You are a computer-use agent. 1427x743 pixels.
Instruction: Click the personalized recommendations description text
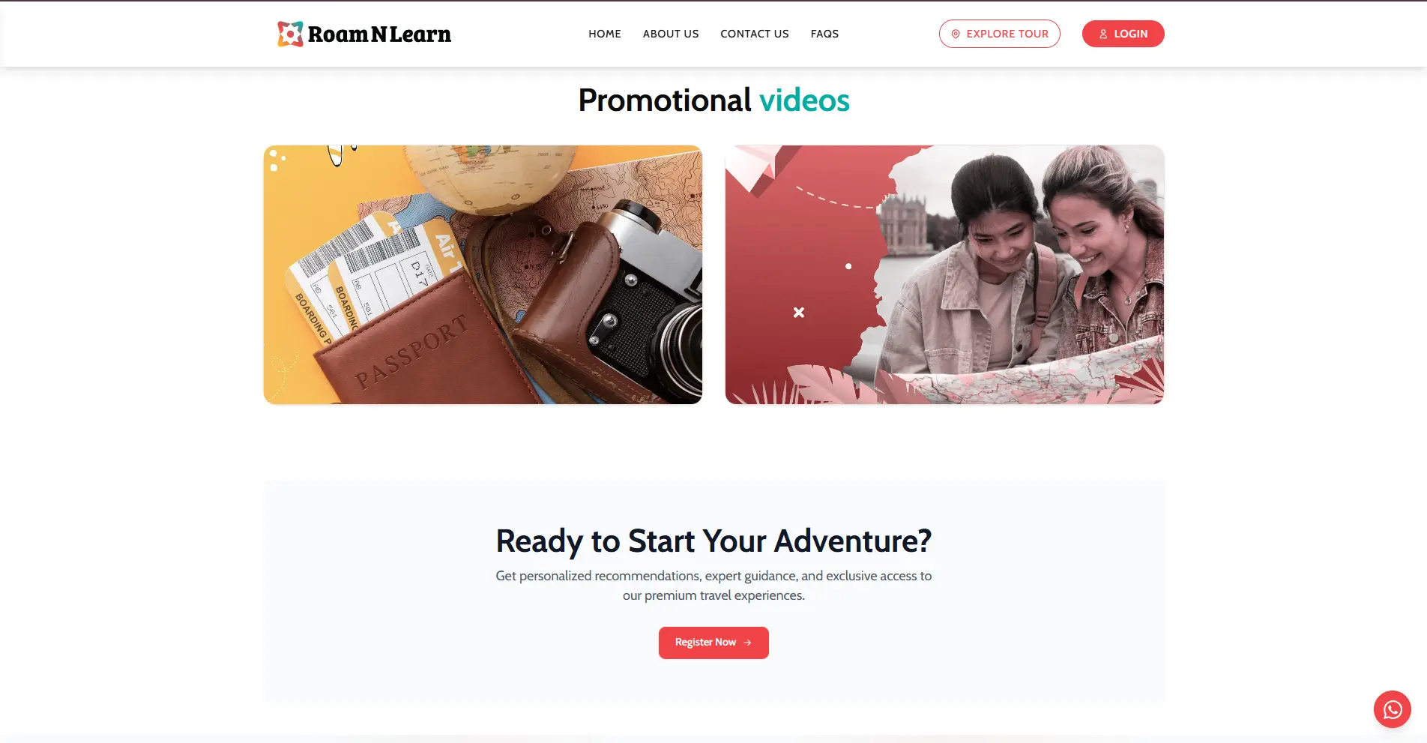tap(713, 586)
